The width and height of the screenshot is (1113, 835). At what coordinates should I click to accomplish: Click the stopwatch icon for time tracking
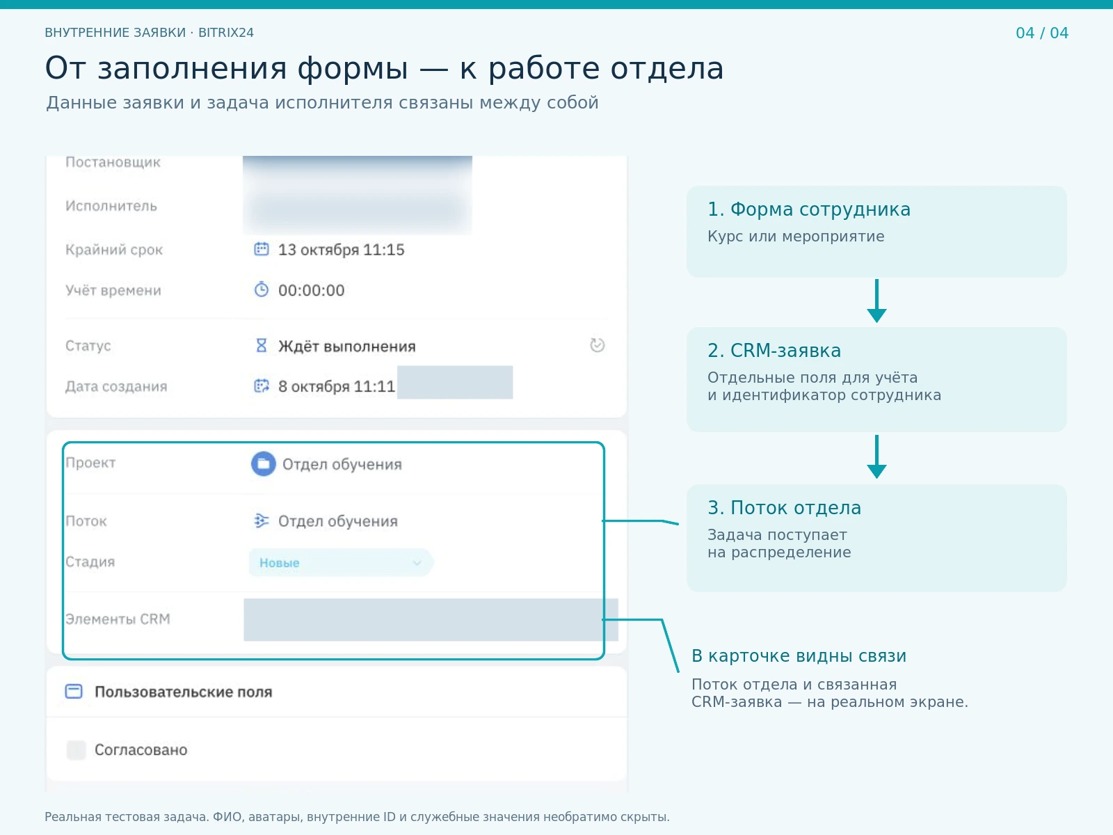[x=262, y=289]
